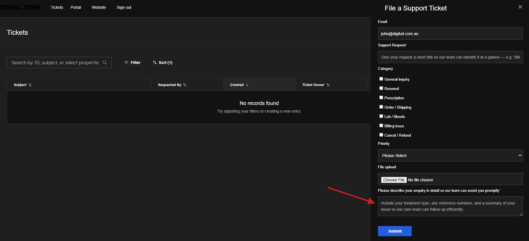Click the Created column down arrow
The image size is (529, 241).
click(247, 85)
